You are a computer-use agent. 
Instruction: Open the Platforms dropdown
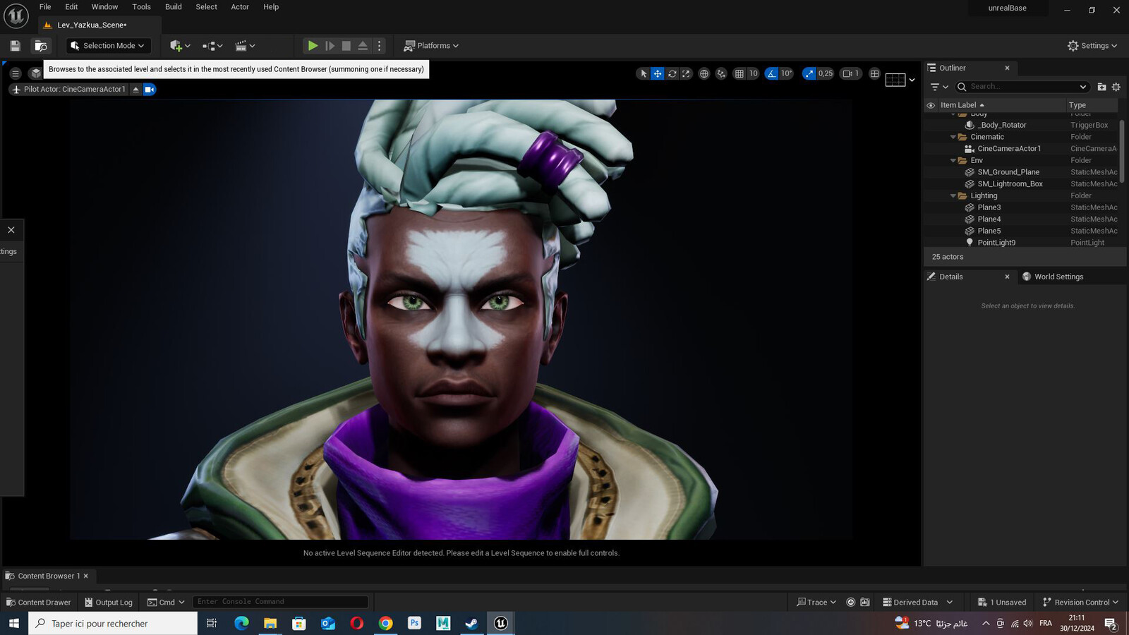tap(431, 46)
